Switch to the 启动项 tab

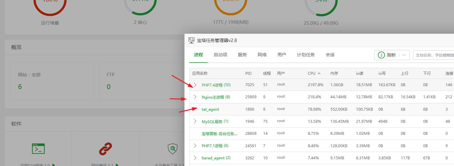pos(220,55)
